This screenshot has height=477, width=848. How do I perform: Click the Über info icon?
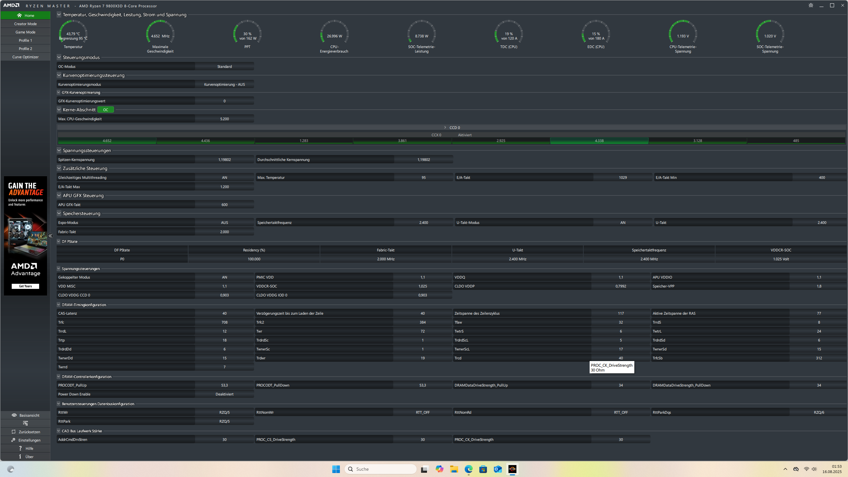(x=20, y=456)
